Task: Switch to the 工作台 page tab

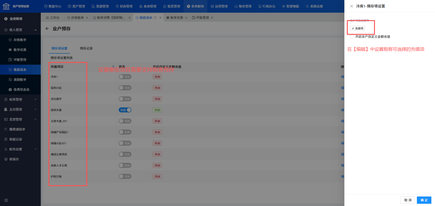Action: click(x=52, y=18)
